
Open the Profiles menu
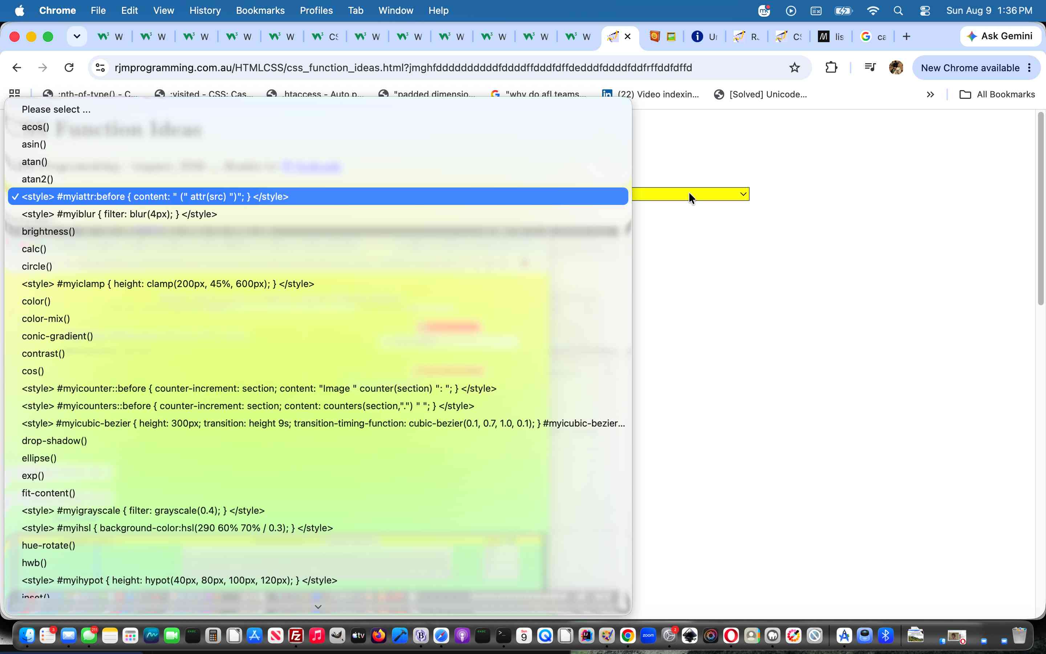tap(316, 11)
